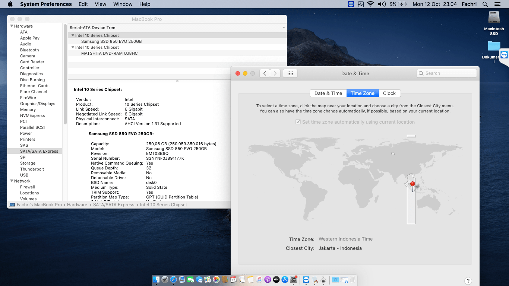The height and width of the screenshot is (286, 509).
Task: Select MATSHITA DVD-RAM UJ8HC in device tree
Action: [x=110, y=53]
